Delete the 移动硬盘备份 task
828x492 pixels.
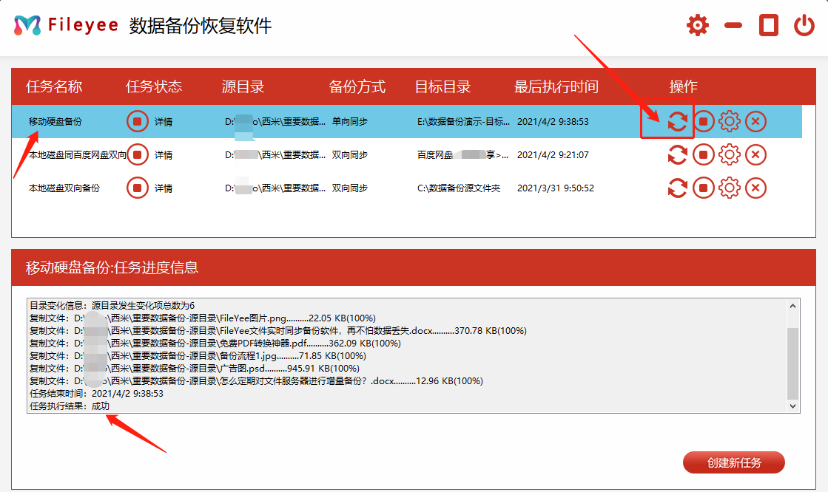[755, 121]
